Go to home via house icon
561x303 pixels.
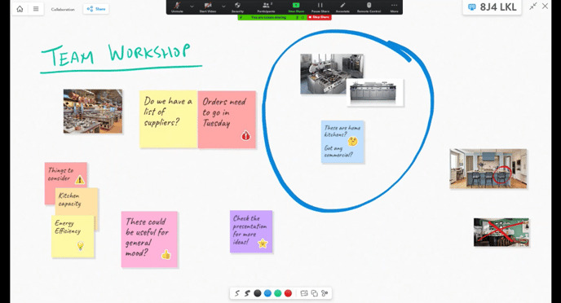click(x=20, y=9)
